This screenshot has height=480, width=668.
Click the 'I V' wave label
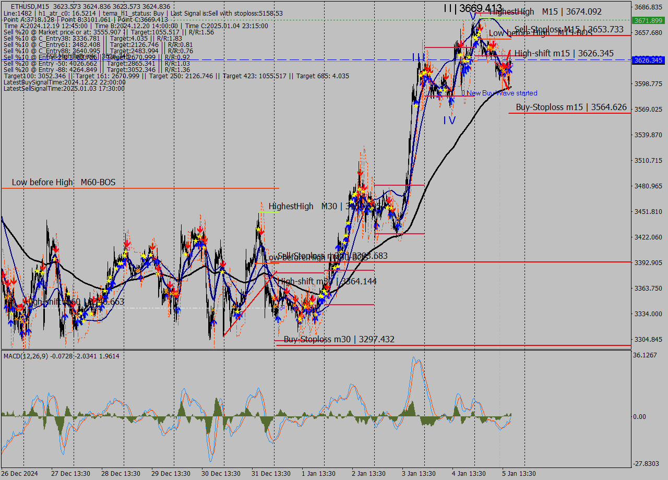click(x=449, y=121)
